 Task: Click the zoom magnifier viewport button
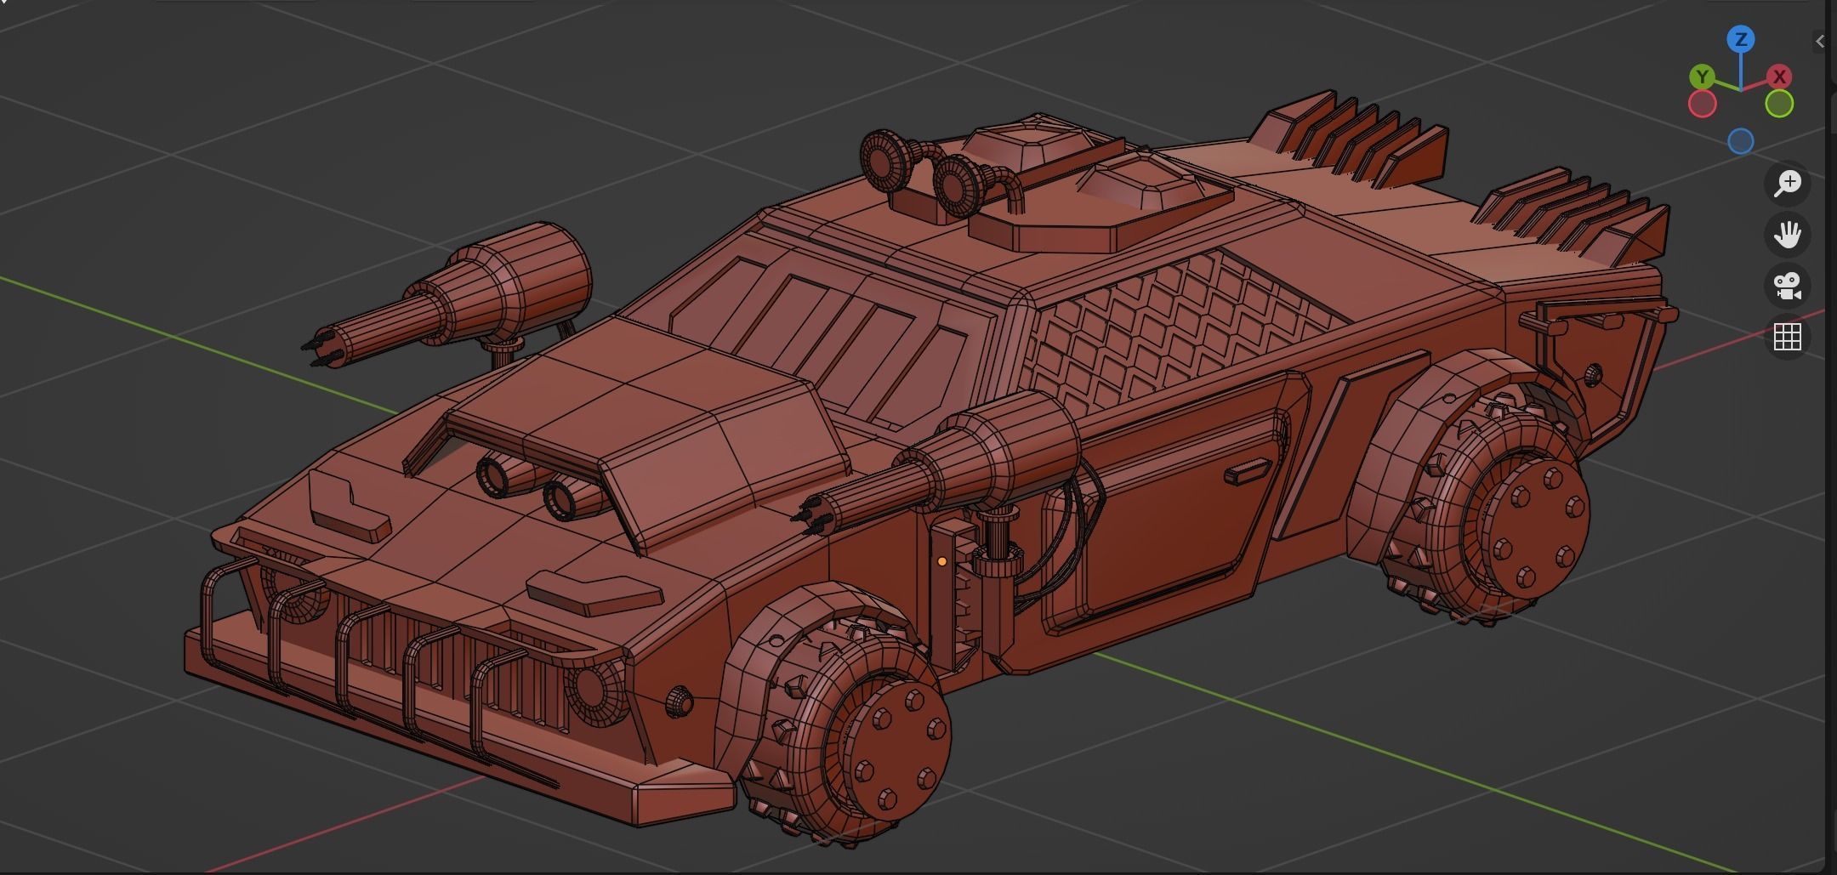coord(1788,183)
